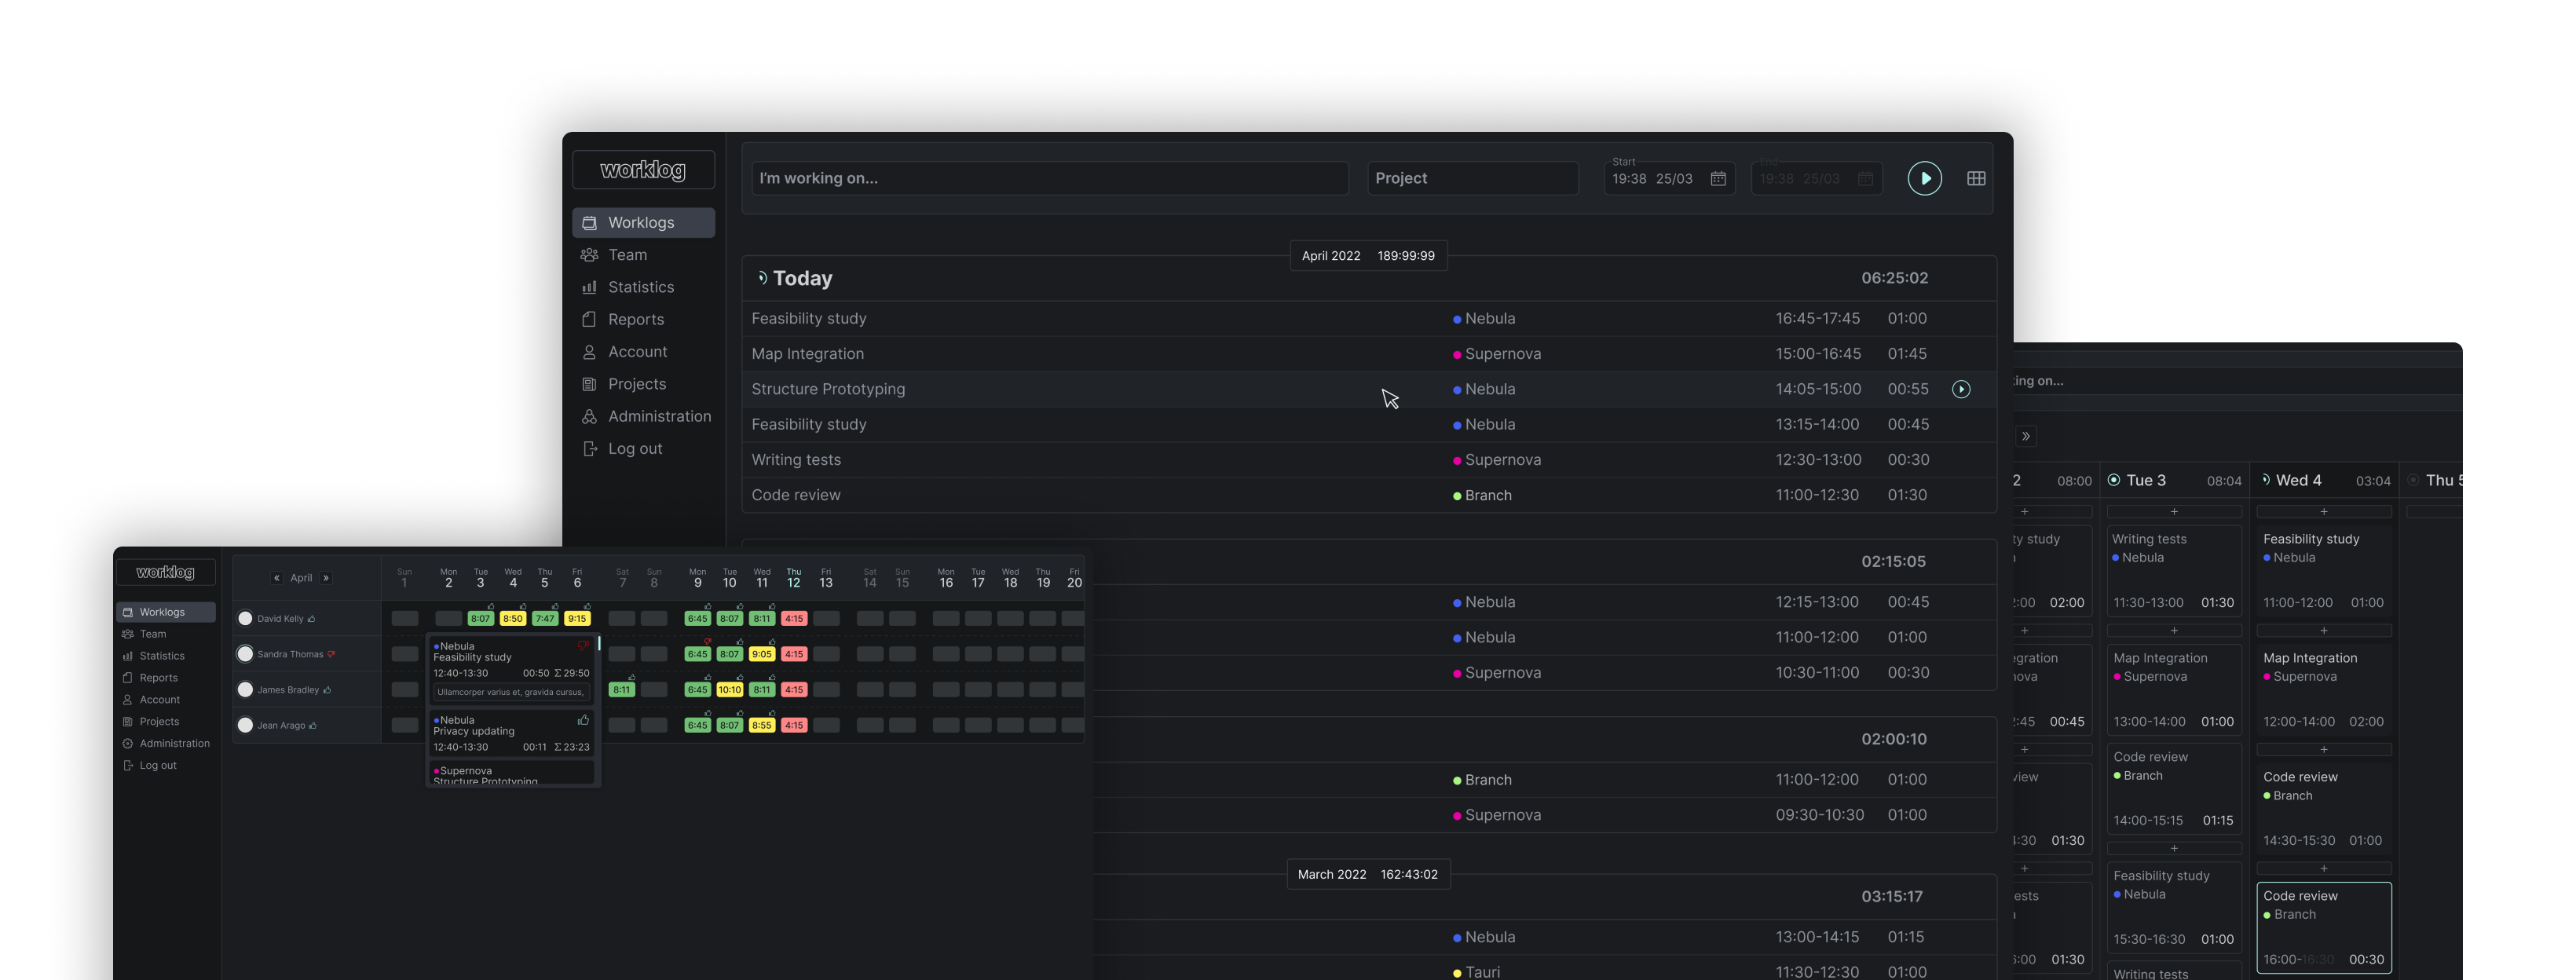This screenshot has height=980, width=2576.
Task: Go to next month after April in team calendar
Action: (326, 578)
